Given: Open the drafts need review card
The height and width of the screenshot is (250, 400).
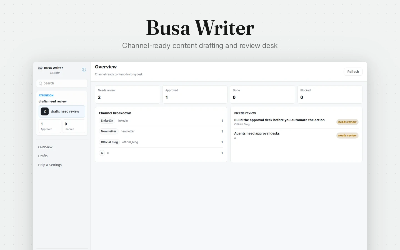Looking at the screenshot, I should 62,111.
